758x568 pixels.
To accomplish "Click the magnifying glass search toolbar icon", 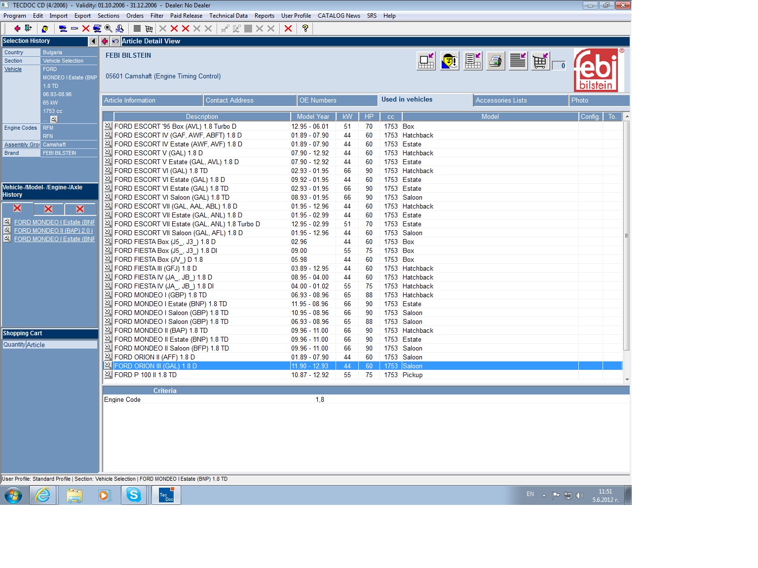I will 109,29.
